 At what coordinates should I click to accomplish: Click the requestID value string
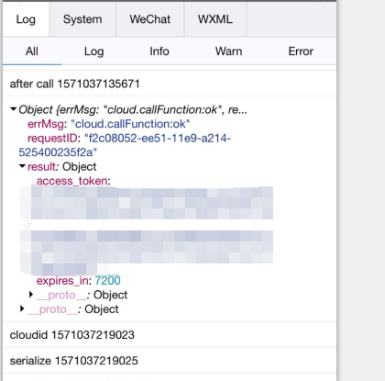125,145
